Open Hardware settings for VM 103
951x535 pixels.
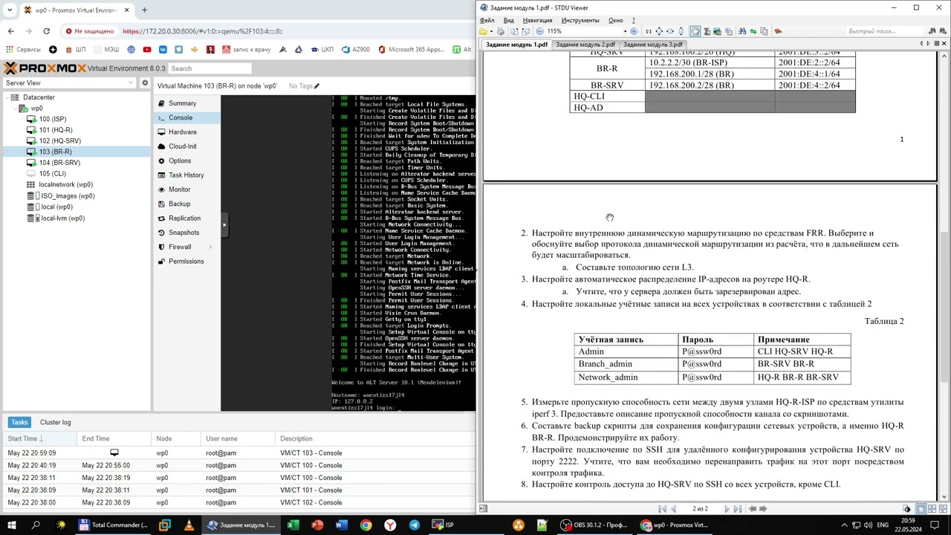(x=187, y=132)
